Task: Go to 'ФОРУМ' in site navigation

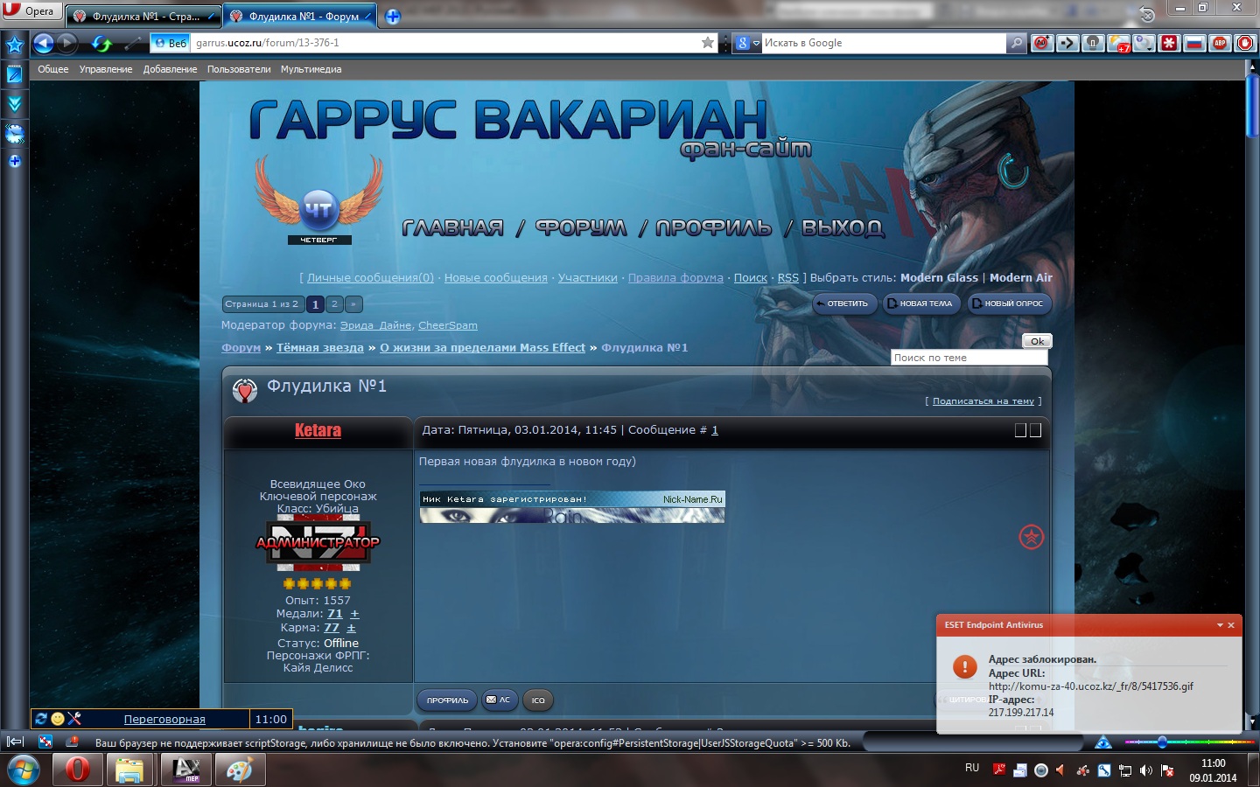Action: 581,228
